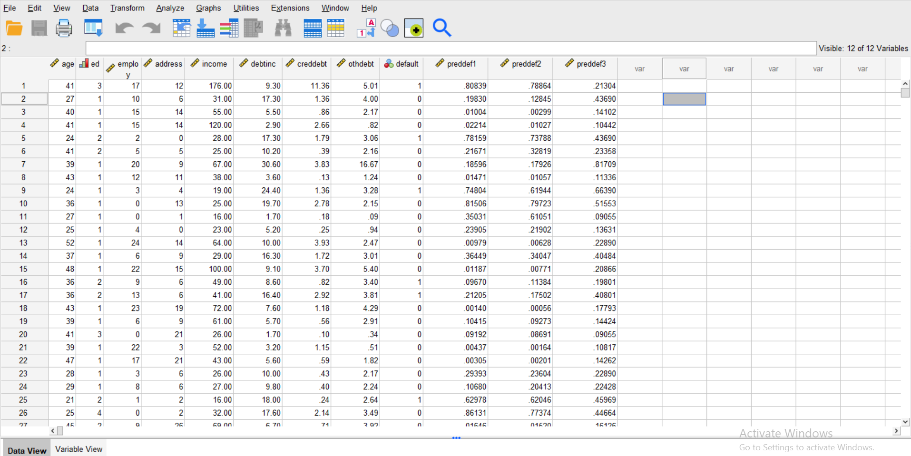911x456 pixels.
Task: Click the vertical scrollbar thumb
Action: (x=905, y=93)
